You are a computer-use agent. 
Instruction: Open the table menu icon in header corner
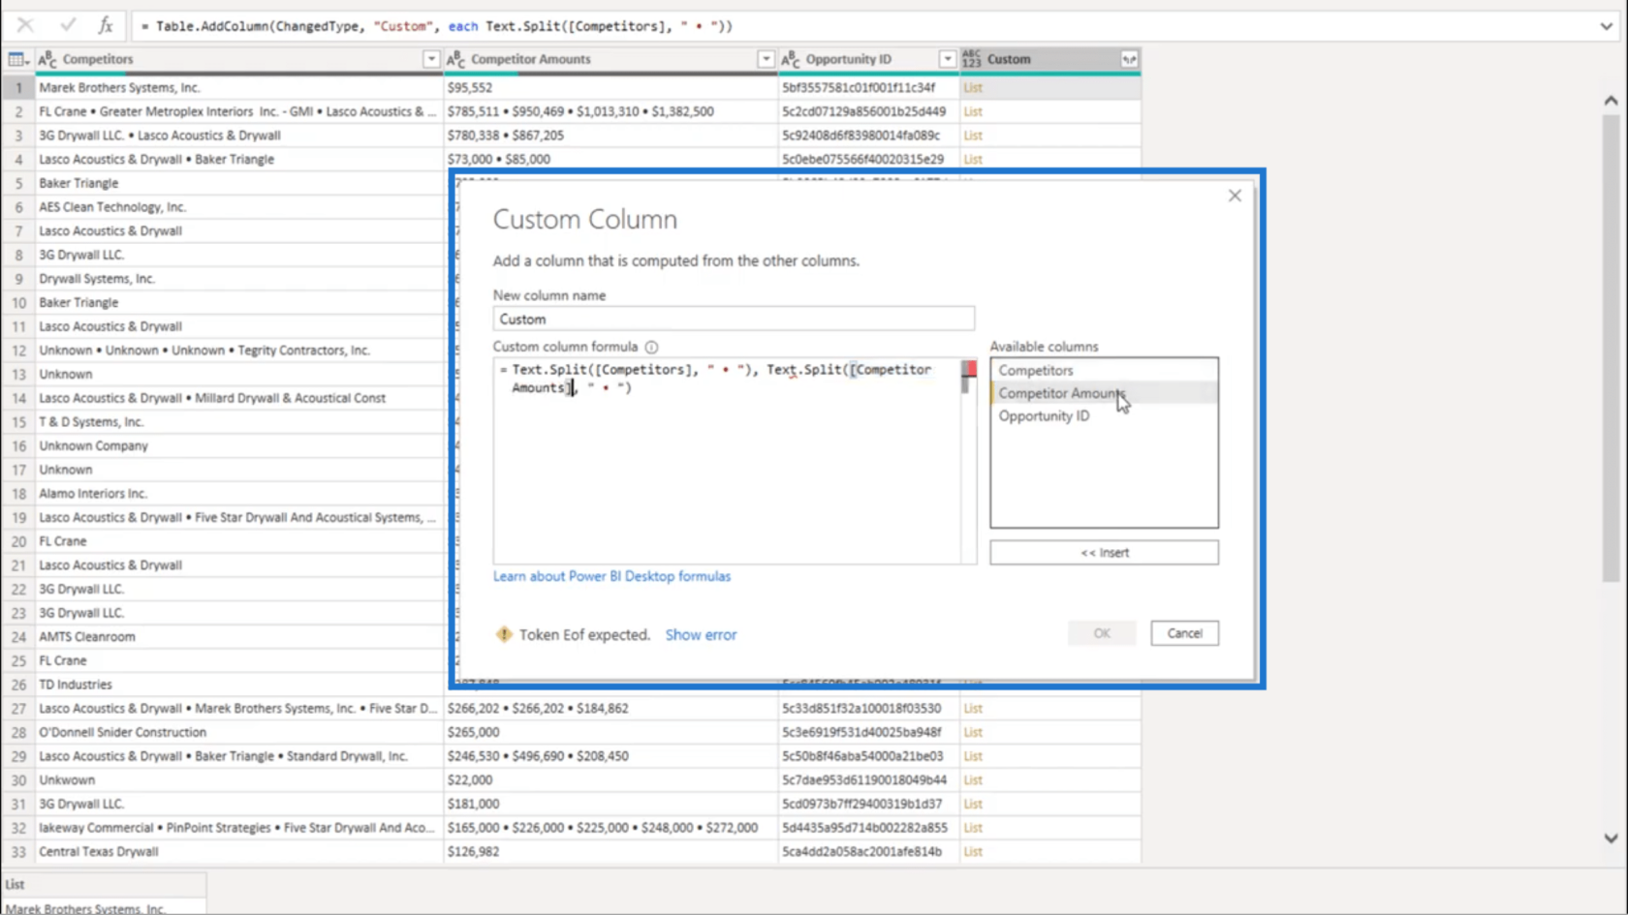17,59
